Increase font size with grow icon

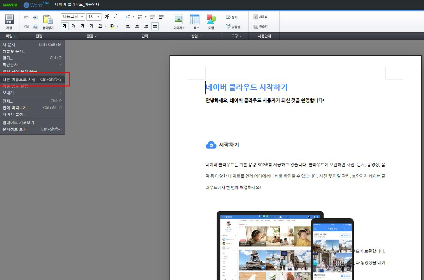pyautogui.click(x=107, y=17)
